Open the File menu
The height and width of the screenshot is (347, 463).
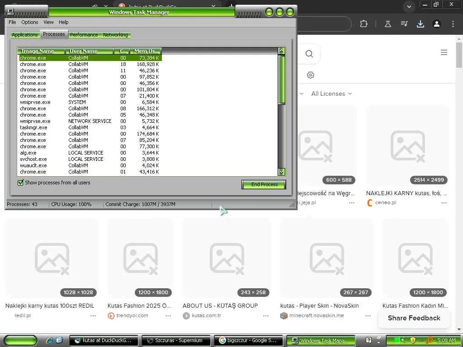pos(12,22)
